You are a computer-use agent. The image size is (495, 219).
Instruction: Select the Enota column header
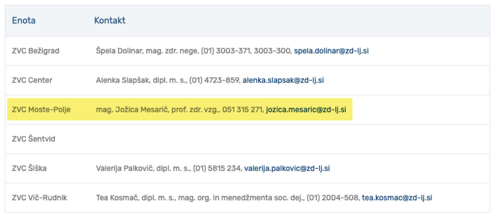(x=24, y=21)
